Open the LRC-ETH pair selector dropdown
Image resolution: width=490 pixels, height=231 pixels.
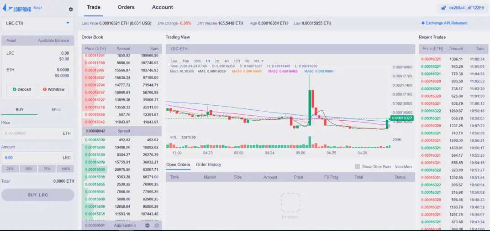point(38,23)
